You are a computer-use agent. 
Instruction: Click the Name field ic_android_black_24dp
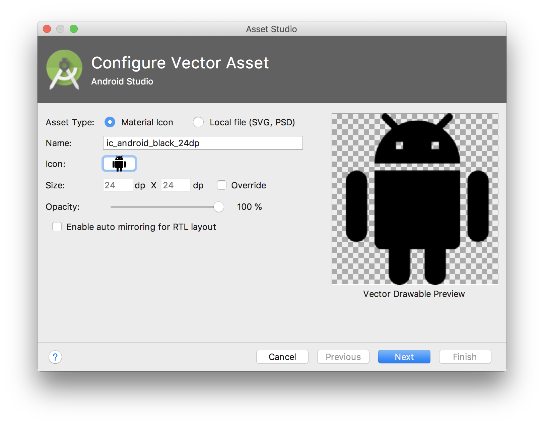point(203,143)
